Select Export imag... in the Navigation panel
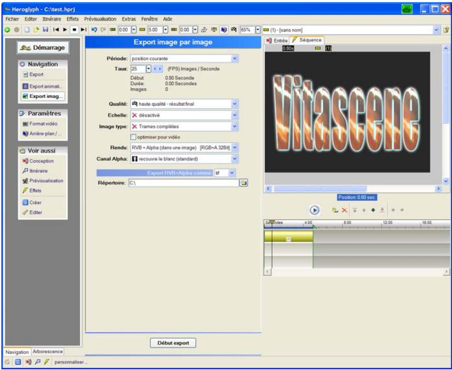The height and width of the screenshot is (370, 452). (43, 96)
